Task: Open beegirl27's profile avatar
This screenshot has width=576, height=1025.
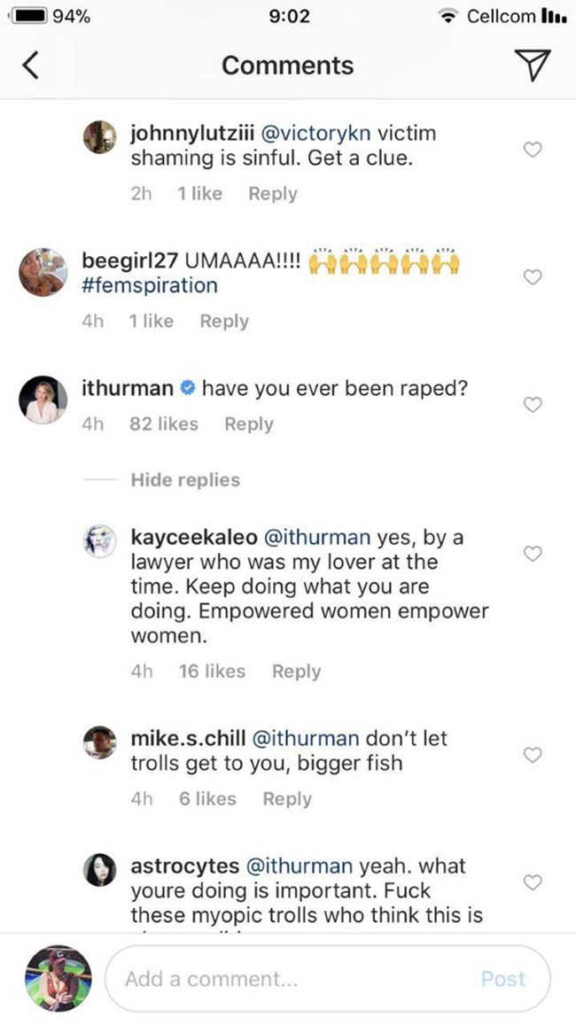Action: click(43, 272)
